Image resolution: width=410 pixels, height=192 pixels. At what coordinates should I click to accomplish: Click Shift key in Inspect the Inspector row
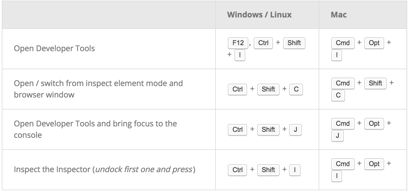point(268,170)
